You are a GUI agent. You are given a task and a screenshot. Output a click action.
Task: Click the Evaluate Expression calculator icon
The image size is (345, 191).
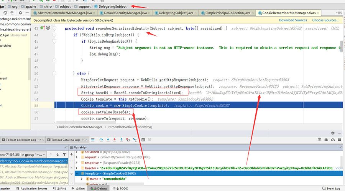143,140
